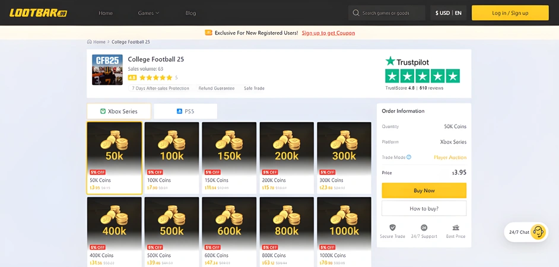Image resolution: width=559 pixels, height=267 pixels.
Task: Expand the Games dropdown menu
Action: click(149, 13)
